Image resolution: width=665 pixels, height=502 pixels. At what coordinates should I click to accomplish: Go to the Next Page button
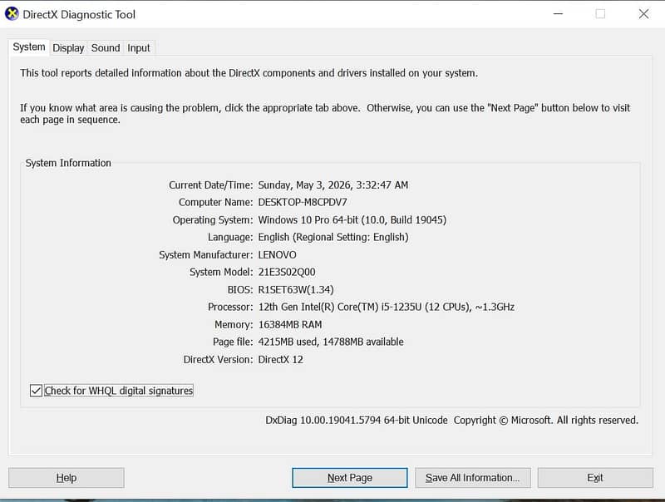point(350,478)
